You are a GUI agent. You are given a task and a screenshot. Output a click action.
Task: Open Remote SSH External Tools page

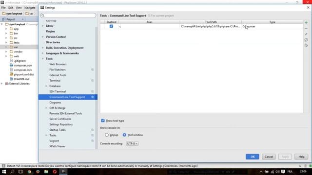tap(66, 113)
